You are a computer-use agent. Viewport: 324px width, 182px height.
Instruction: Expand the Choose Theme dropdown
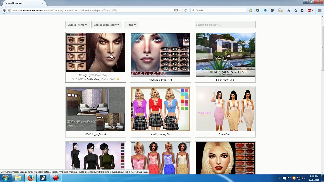77,25
